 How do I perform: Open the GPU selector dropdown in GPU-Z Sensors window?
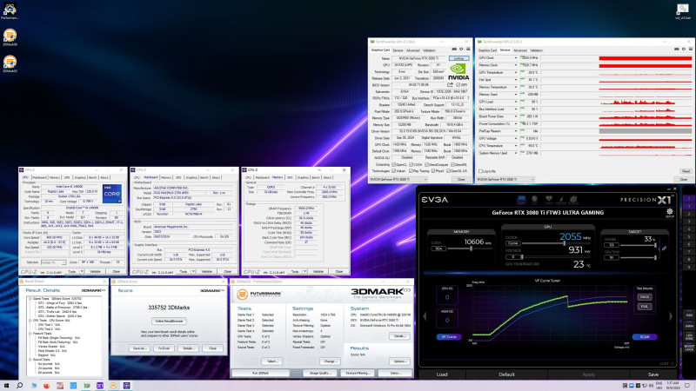pos(505,180)
